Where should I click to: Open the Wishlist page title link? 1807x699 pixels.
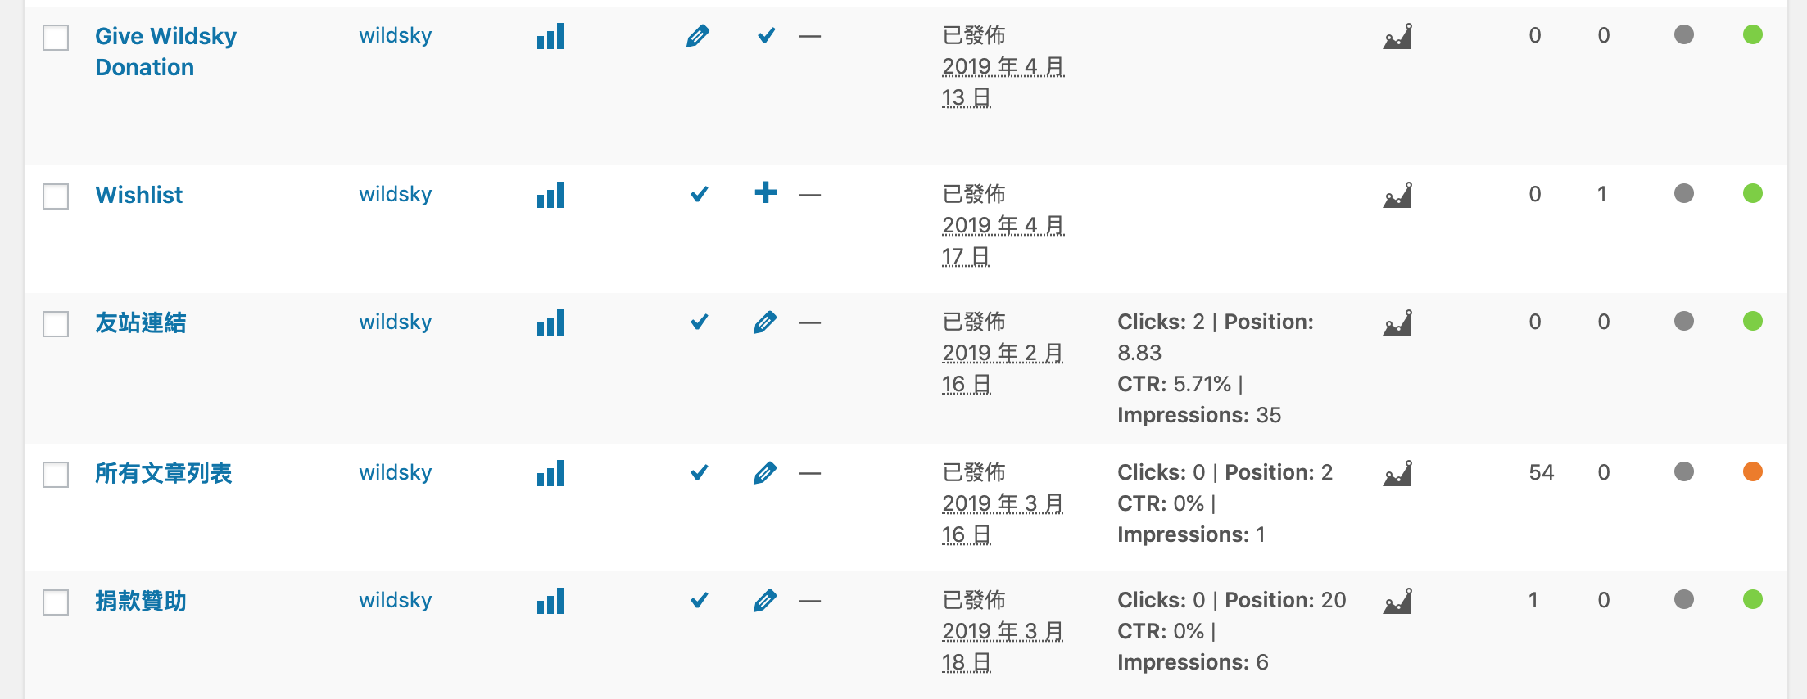coord(139,195)
